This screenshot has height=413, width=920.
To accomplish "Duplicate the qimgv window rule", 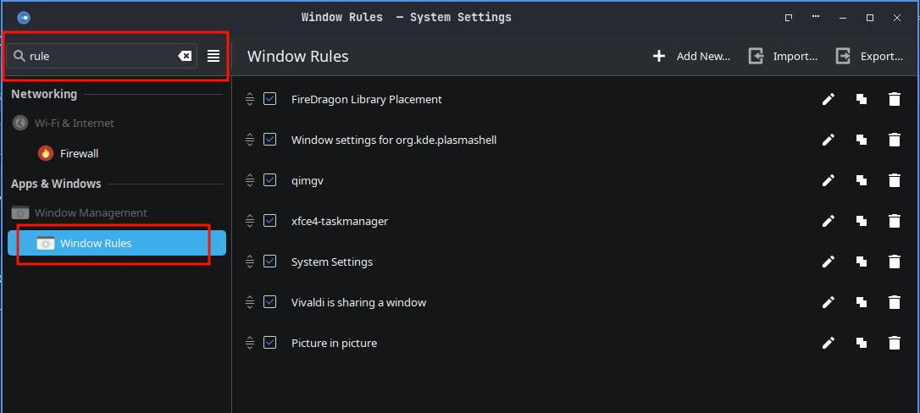I will pyautogui.click(x=862, y=180).
